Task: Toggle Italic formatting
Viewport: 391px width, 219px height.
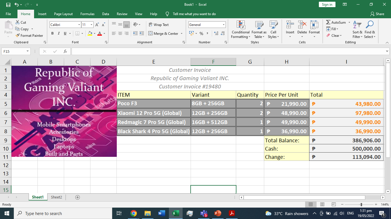Action: pyautogui.click(x=59, y=33)
